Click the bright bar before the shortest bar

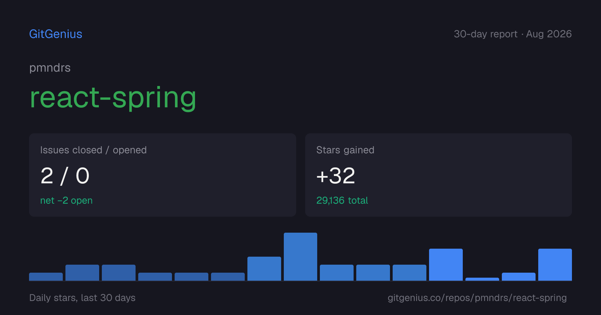(x=446, y=265)
